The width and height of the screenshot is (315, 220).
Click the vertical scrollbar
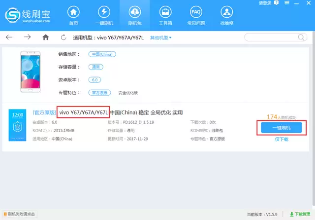click(x=314, y=119)
